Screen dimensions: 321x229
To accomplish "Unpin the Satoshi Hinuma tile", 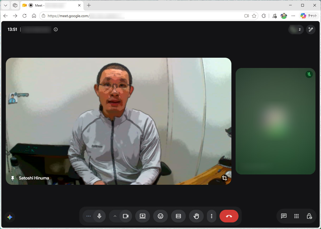I will click(x=13, y=178).
